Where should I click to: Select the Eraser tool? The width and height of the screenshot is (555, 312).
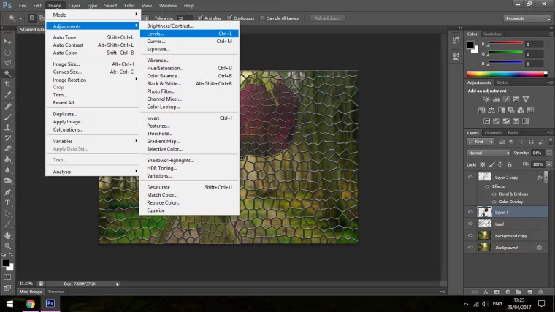(x=7, y=149)
